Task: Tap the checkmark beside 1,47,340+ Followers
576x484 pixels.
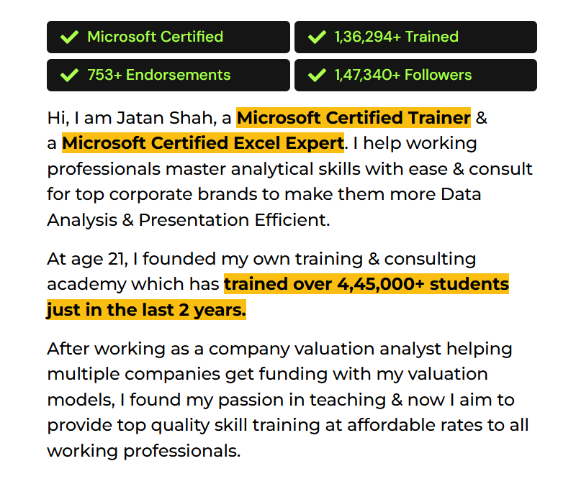Action: tap(317, 75)
